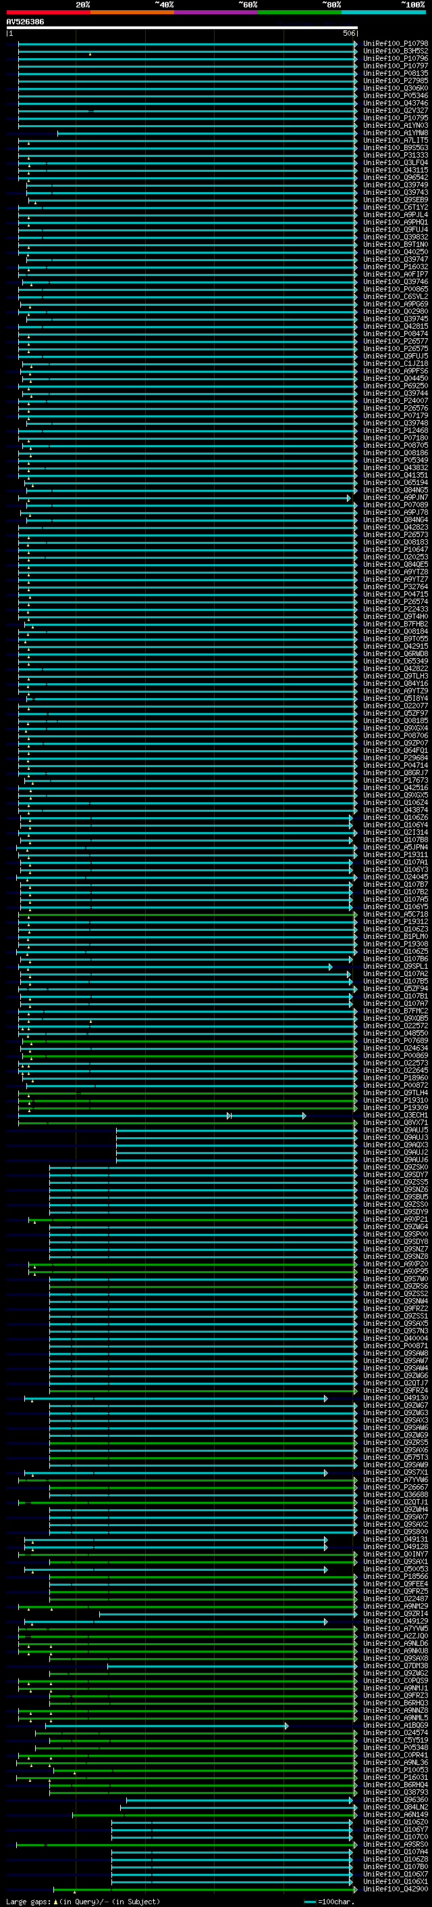
Task: Click the cyan segment of identity color scale
Action: point(383,12)
